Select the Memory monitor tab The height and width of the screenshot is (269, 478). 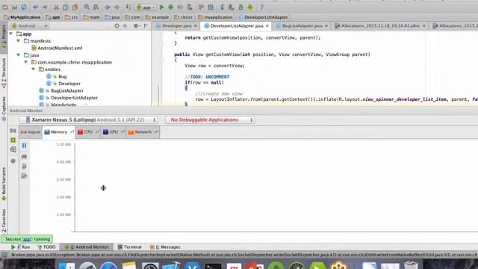point(58,132)
